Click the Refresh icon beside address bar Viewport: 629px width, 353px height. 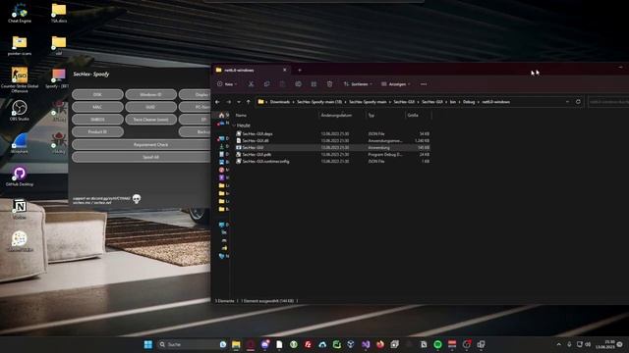tap(578, 102)
